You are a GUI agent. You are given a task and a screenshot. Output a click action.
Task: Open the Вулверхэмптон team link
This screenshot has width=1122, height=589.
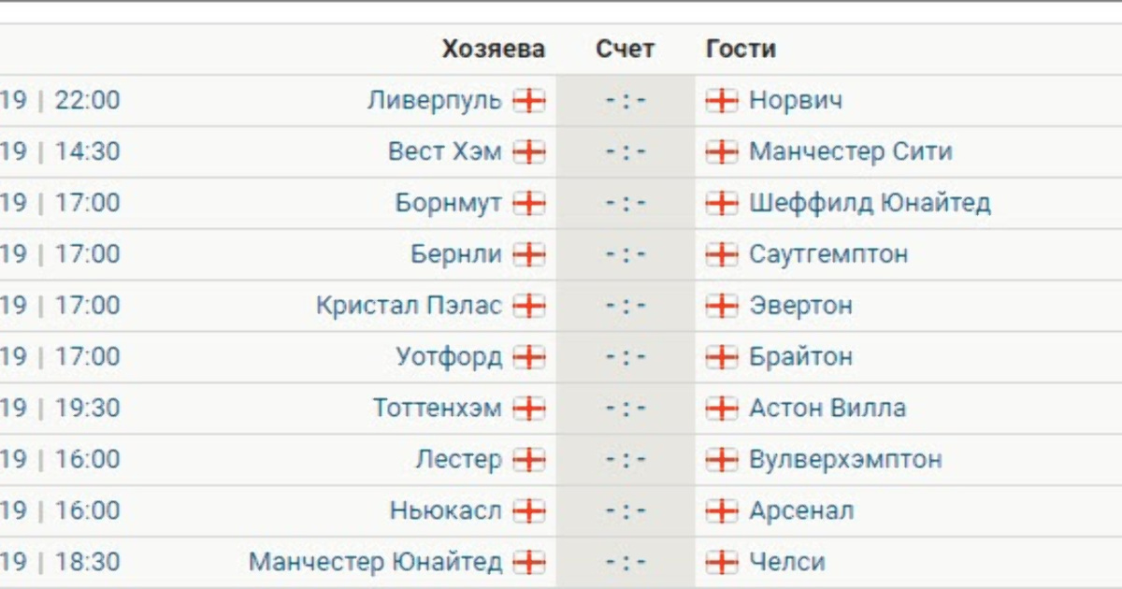(x=845, y=460)
